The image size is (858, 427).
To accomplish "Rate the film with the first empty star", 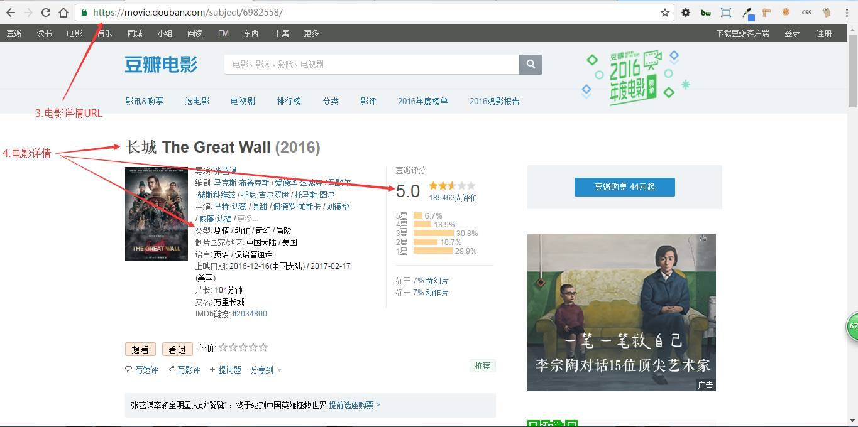I will coord(223,347).
